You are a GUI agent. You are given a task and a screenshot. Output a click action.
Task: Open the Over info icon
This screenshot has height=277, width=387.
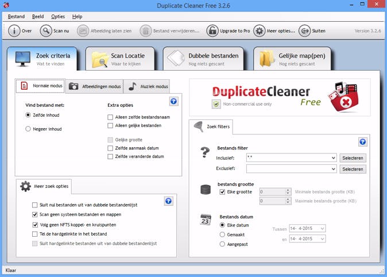pyautogui.click(x=14, y=31)
